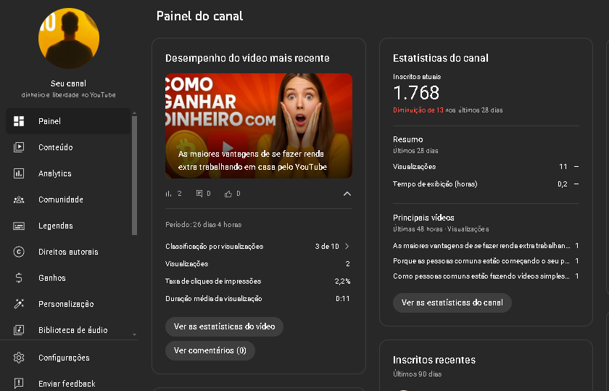Select the Analytics chart icon
The image size is (609, 391).
pyautogui.click(x=19, y=173)
